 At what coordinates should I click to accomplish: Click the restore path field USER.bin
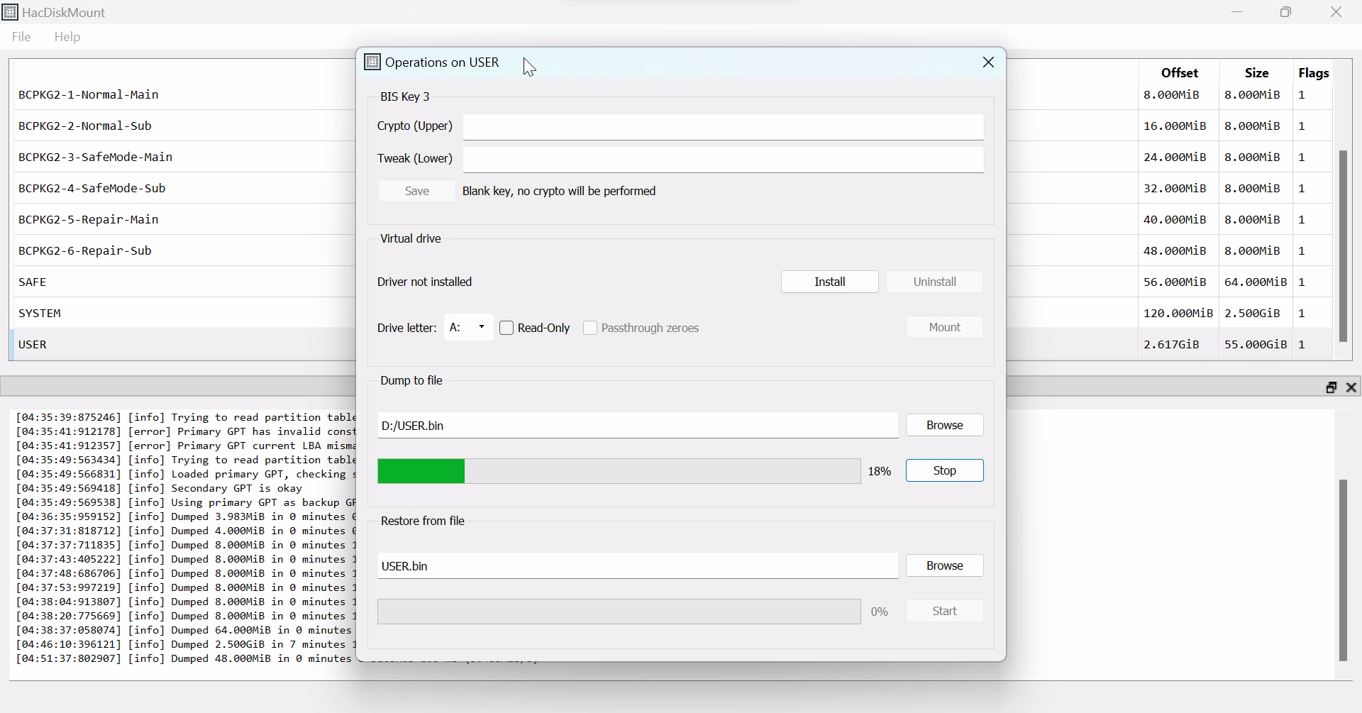pos(638,566)
